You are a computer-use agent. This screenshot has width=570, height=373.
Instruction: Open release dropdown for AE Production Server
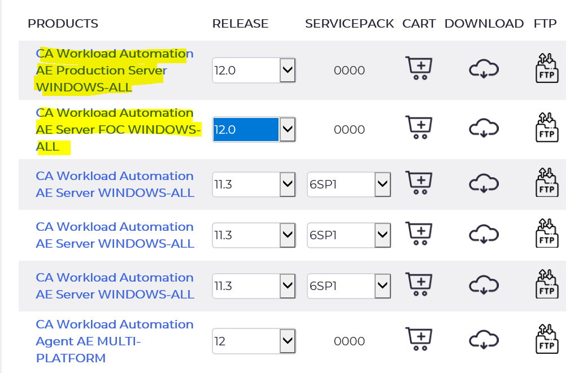[254, 70]
